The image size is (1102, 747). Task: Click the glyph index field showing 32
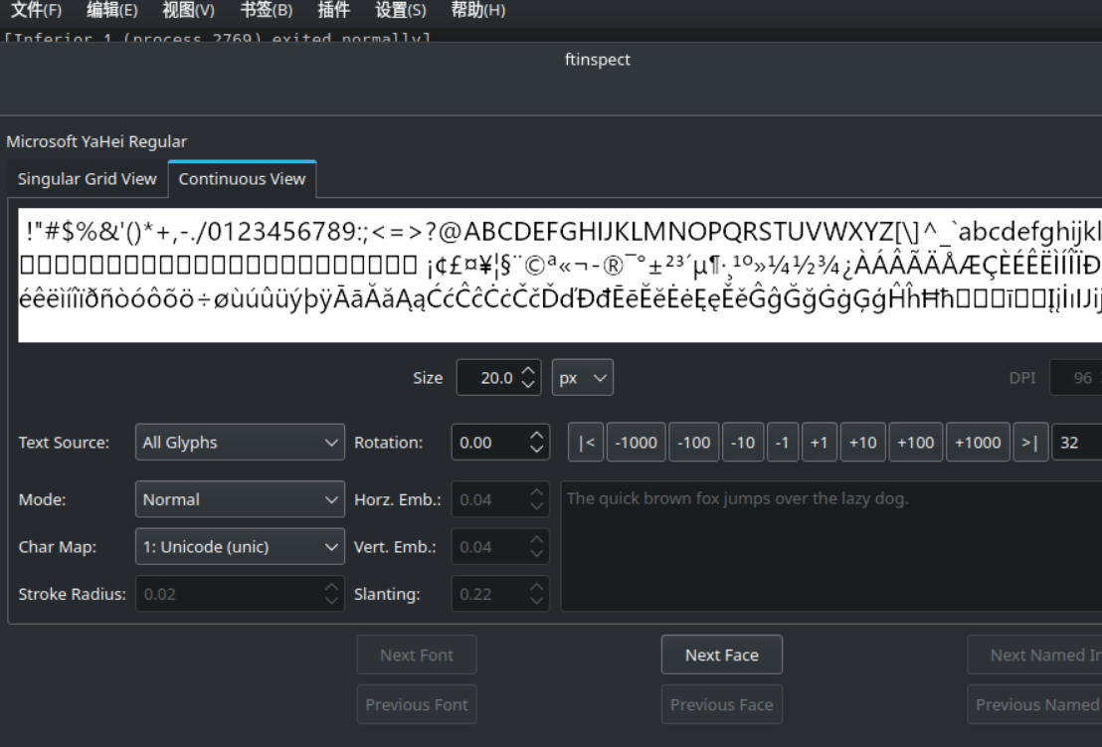tap(1077, 443)
